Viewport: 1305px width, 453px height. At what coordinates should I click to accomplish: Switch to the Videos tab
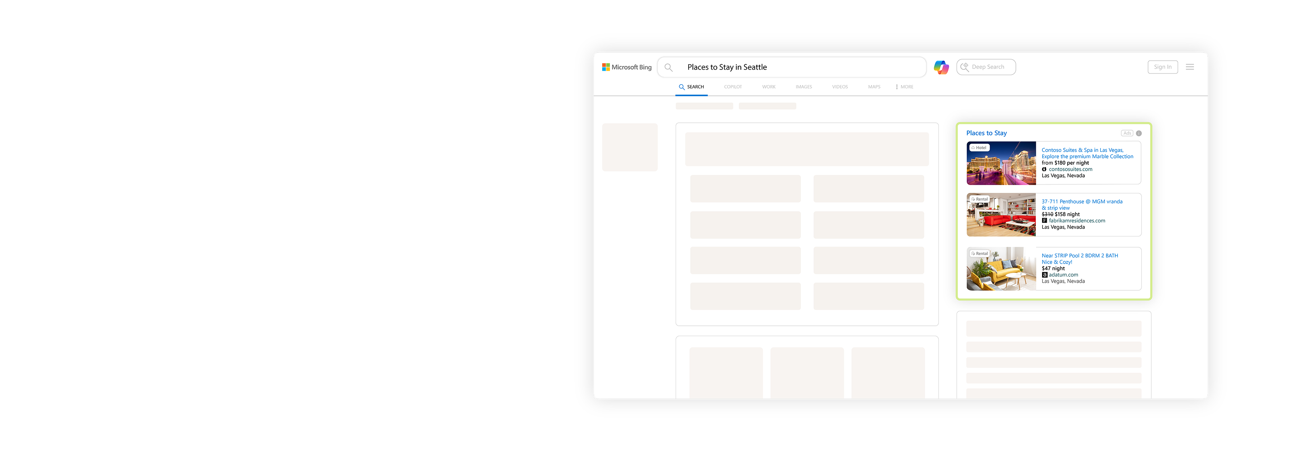(x=840, y=87)
